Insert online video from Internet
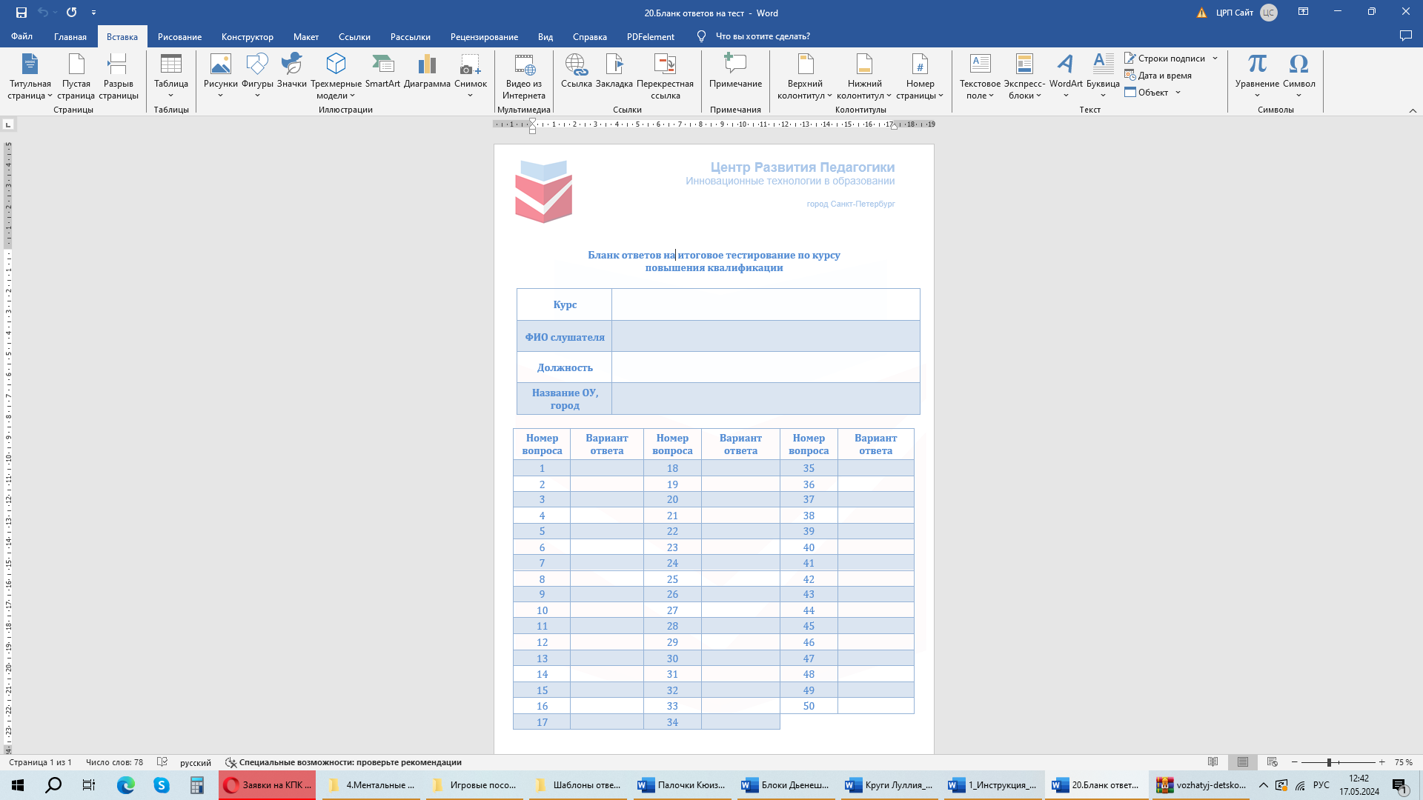This screenshot has height=800, width=1423. (x=523, y=75)
